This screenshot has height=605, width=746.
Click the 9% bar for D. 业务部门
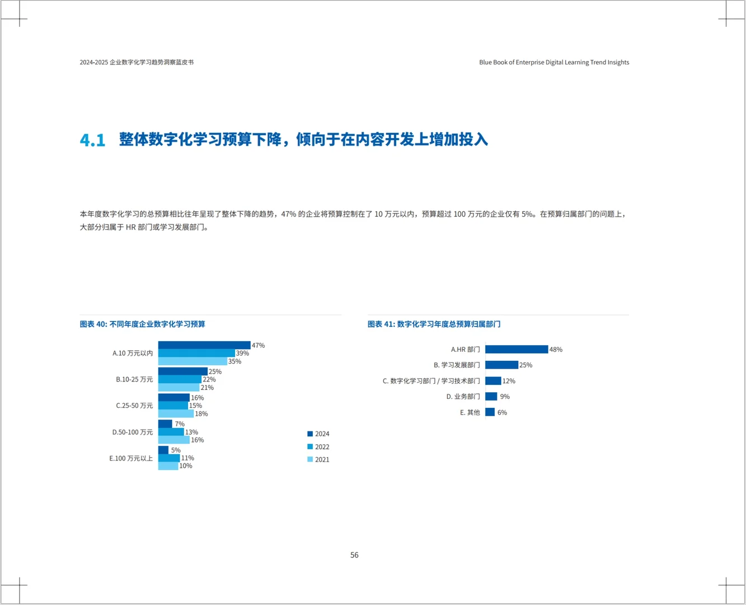coord(491,396)
